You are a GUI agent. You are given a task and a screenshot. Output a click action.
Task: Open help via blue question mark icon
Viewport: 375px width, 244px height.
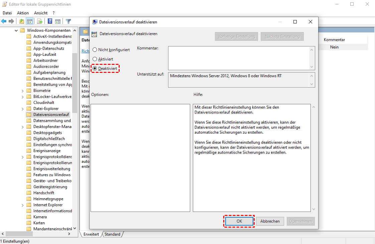pos(50,21)
